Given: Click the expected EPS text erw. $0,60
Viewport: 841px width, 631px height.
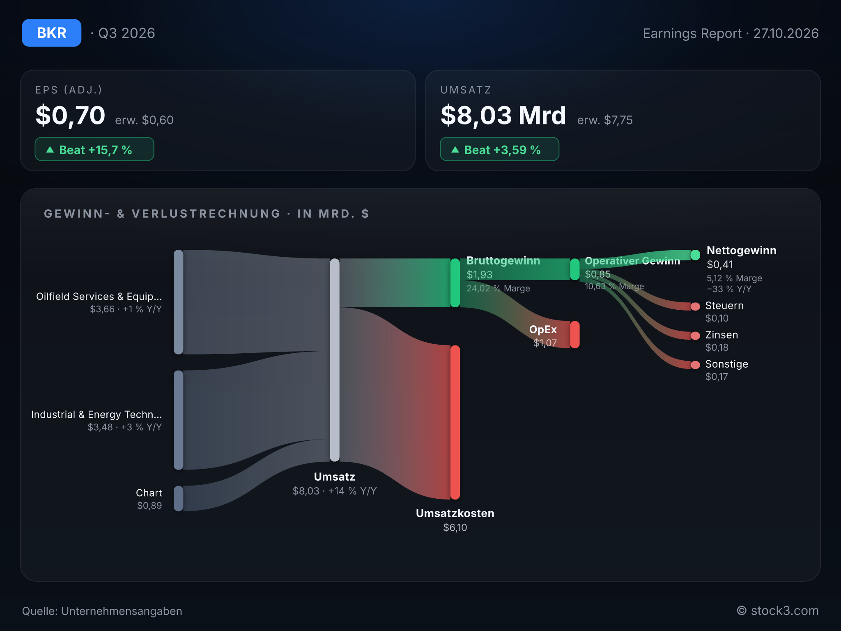Looking at the screenshot, I should pyautogui.click(x=144, y=120).
